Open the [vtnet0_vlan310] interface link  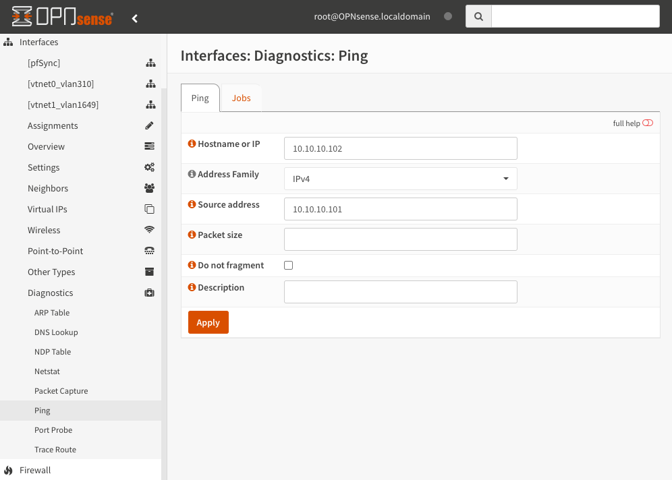[x=61, y=84]
